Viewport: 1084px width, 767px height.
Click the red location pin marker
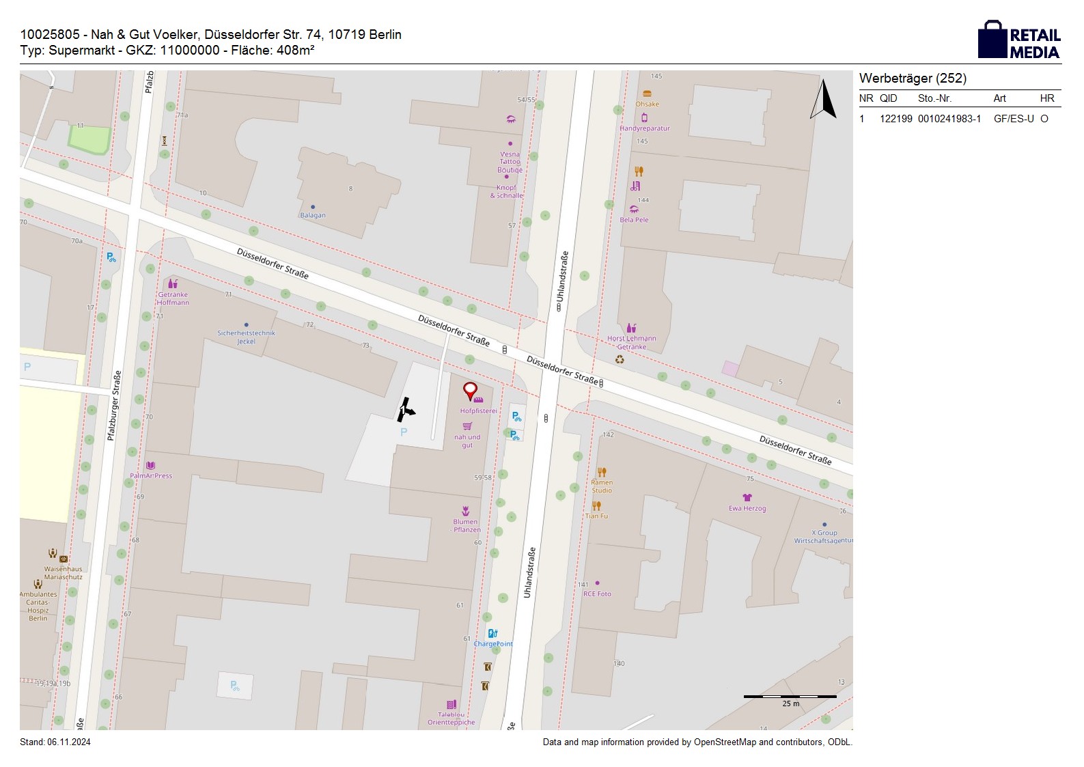click(x=470, y=390)
